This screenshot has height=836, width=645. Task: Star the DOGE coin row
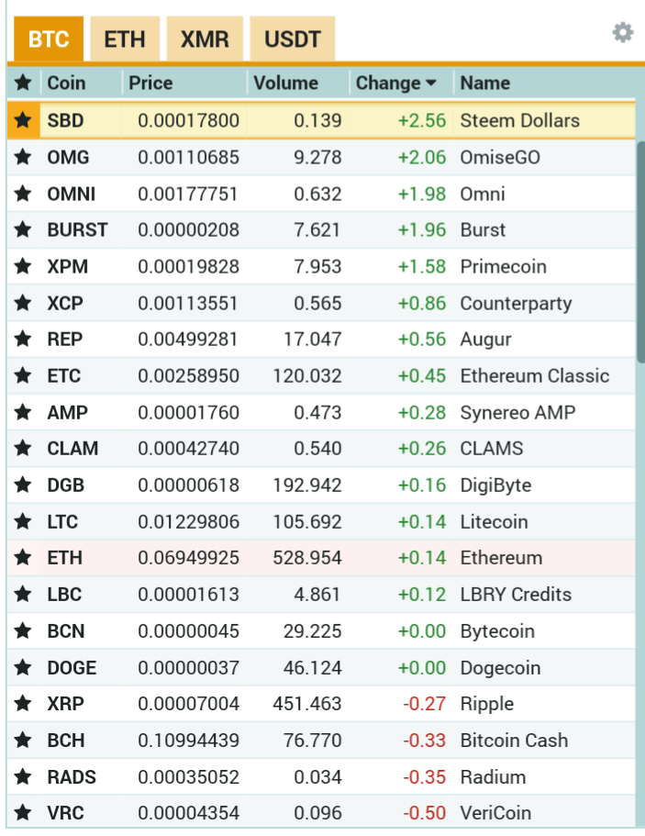coord(23,667)
